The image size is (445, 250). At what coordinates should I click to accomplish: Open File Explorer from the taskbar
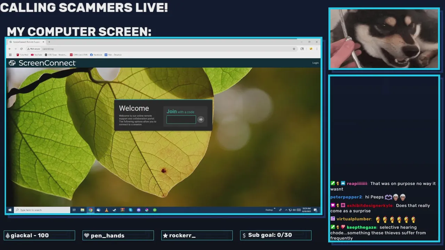click(82, 210)
